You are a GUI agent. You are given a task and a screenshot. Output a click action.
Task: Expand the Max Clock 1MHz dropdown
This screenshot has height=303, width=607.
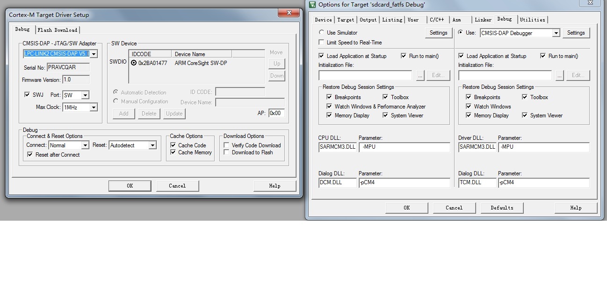(94, 107)
